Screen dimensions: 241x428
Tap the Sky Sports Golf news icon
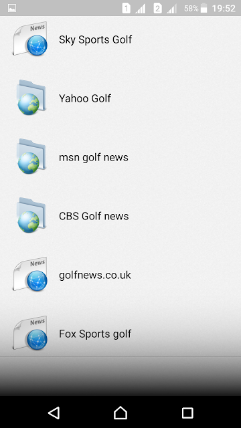click(29, 39)
